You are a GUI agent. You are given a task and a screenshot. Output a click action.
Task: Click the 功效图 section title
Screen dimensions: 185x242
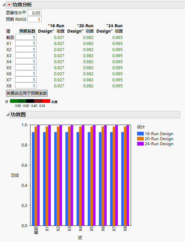pos(18,115)
